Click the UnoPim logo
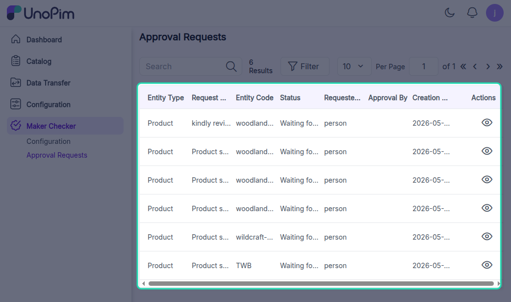 click(x=40, y=13)
